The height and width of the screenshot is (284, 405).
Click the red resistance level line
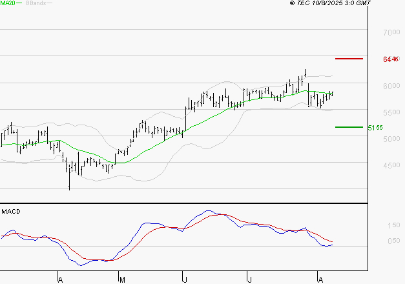pos(349,59)
